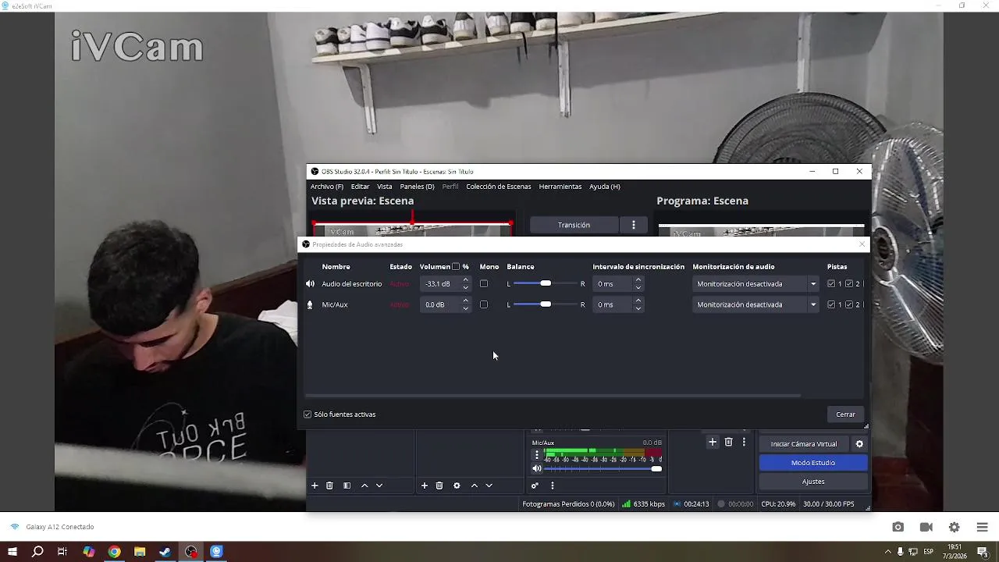Open Steam from the Windows taskbar
The height and width of the screenshot is (562, 999).
point(165,552)
